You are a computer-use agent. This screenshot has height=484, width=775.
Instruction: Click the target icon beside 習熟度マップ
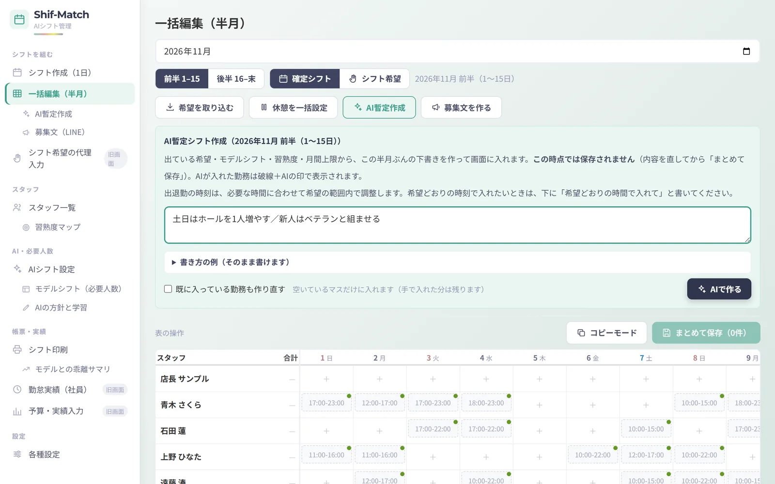[26, 227]
